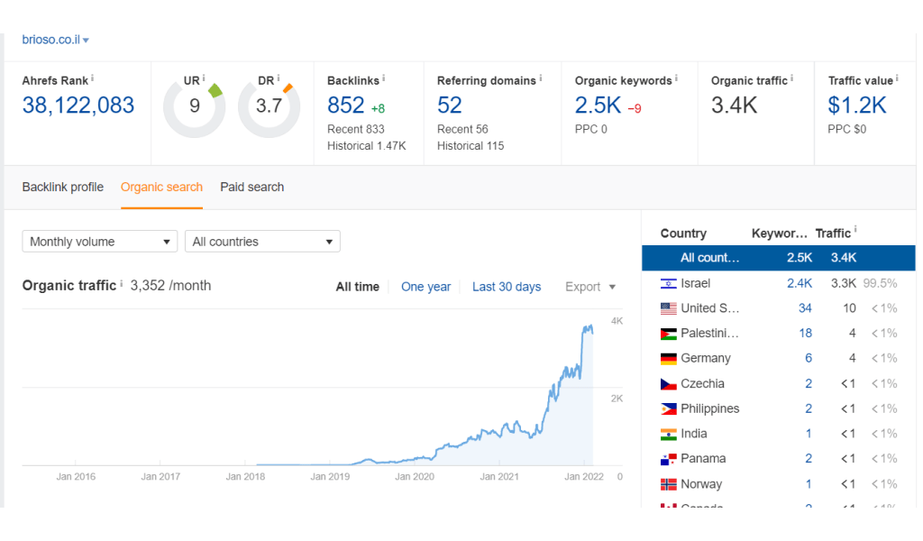Switch chart to One year
The height and width of the screenshot is (541, 923).
[x=425, y=287]
